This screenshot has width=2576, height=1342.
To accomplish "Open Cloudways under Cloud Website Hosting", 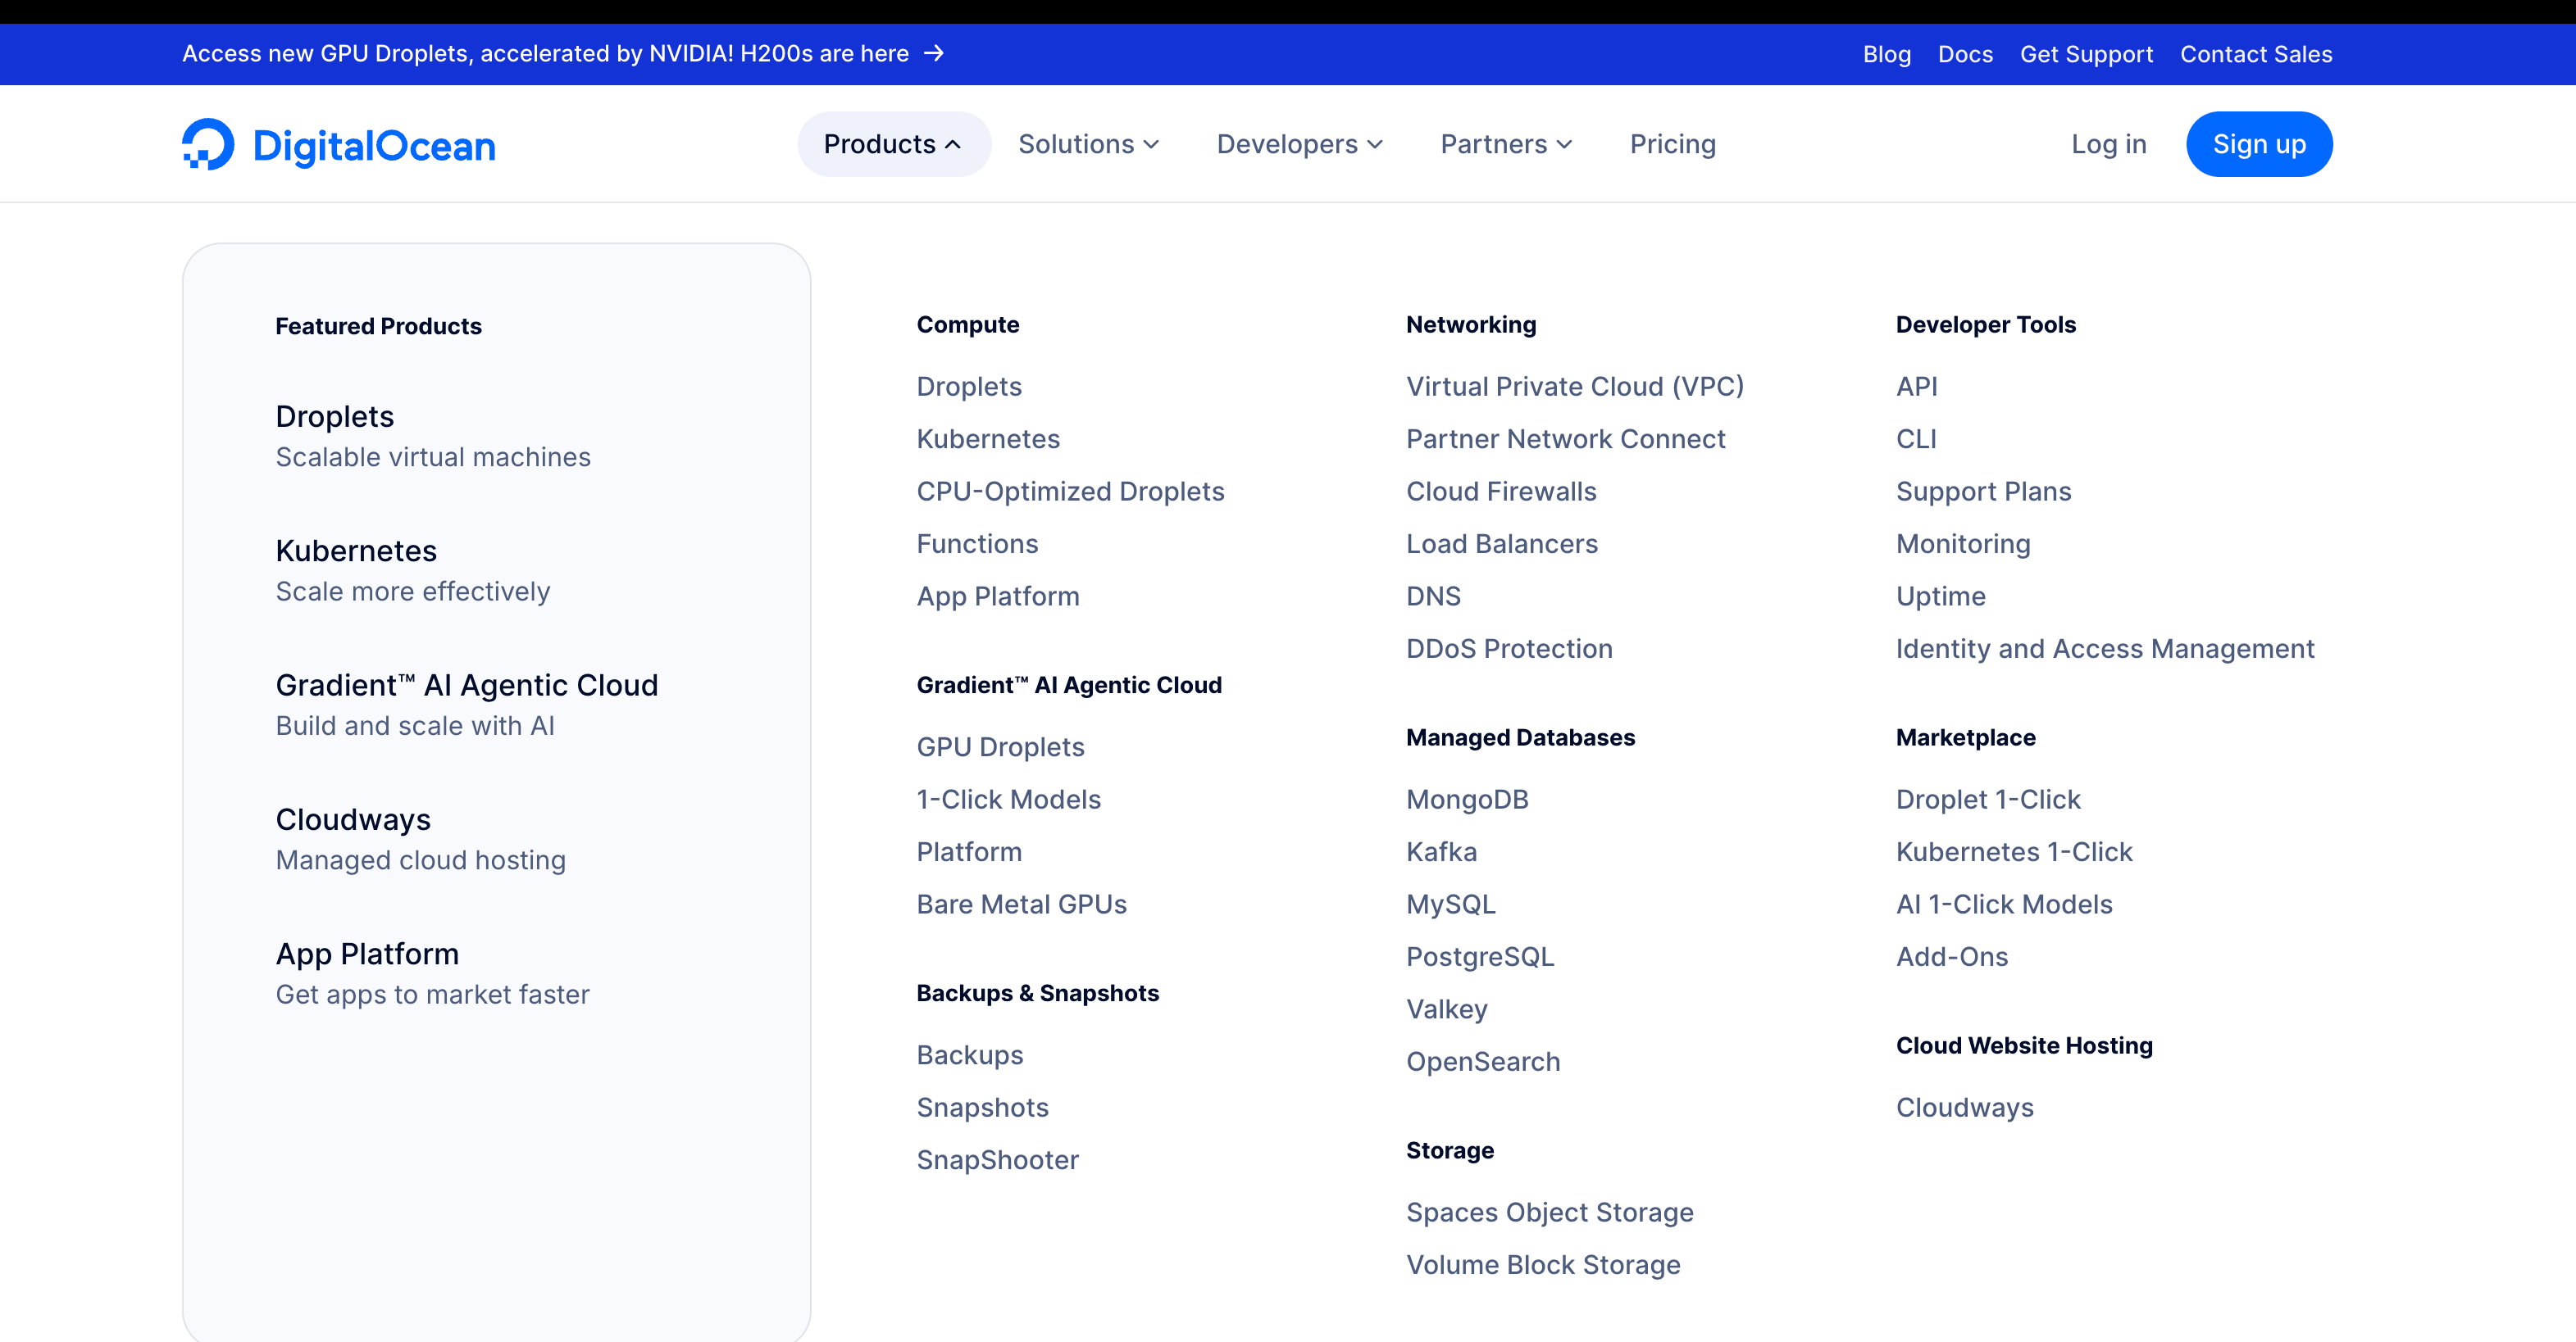I will click(1965, 1107).
